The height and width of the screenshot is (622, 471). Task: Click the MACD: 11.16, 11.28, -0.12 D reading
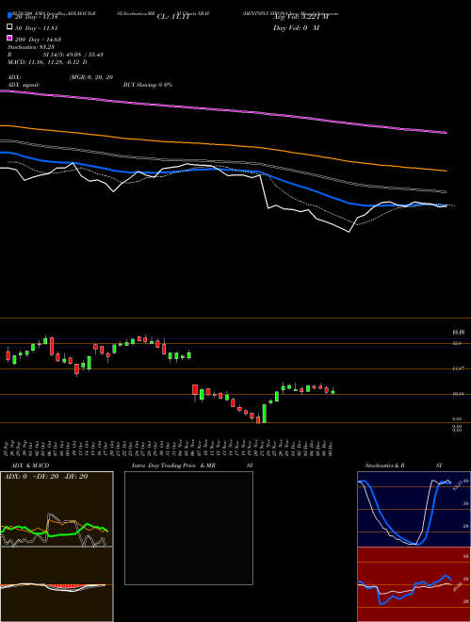pos(48,62)
